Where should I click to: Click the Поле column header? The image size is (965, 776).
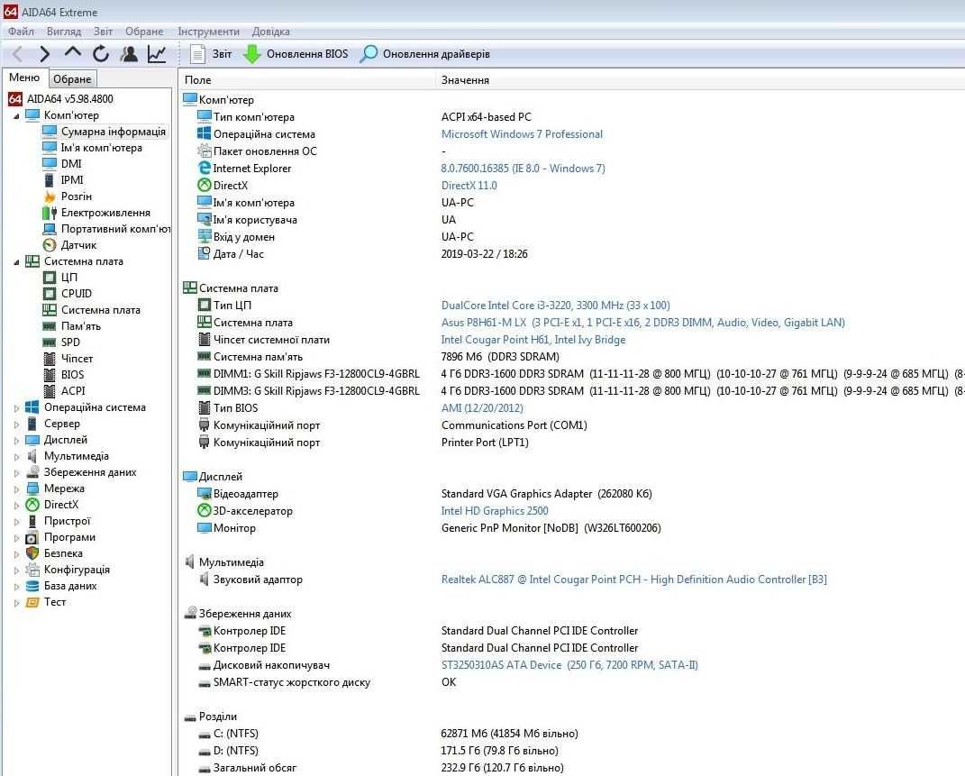(307, 80)
